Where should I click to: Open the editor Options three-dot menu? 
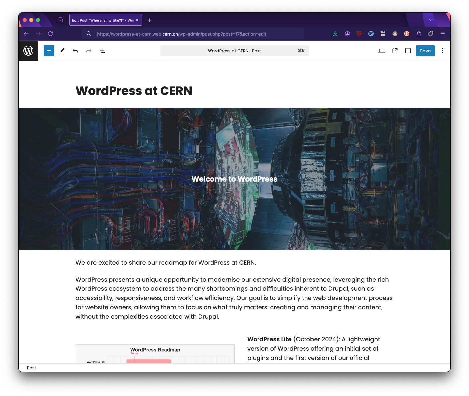(x=443, y=51)
